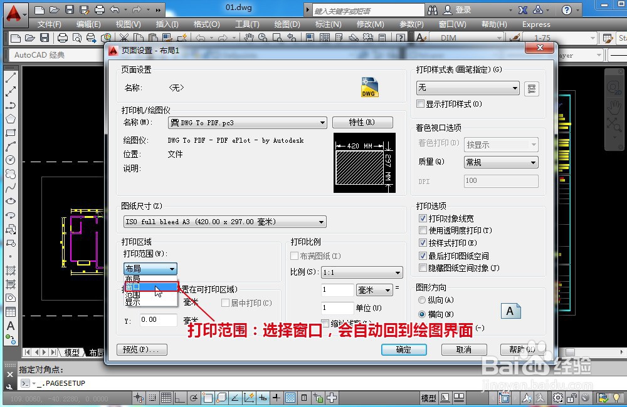Viewport: 627px width, 407px height.
Task: Choose 窗口 in plot range list
Action: (150, 287)
